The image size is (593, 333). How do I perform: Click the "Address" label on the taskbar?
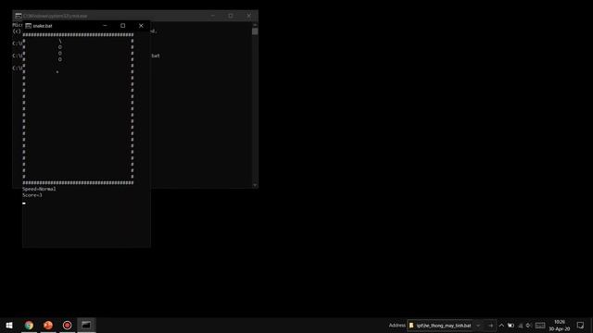coord(397,326)
